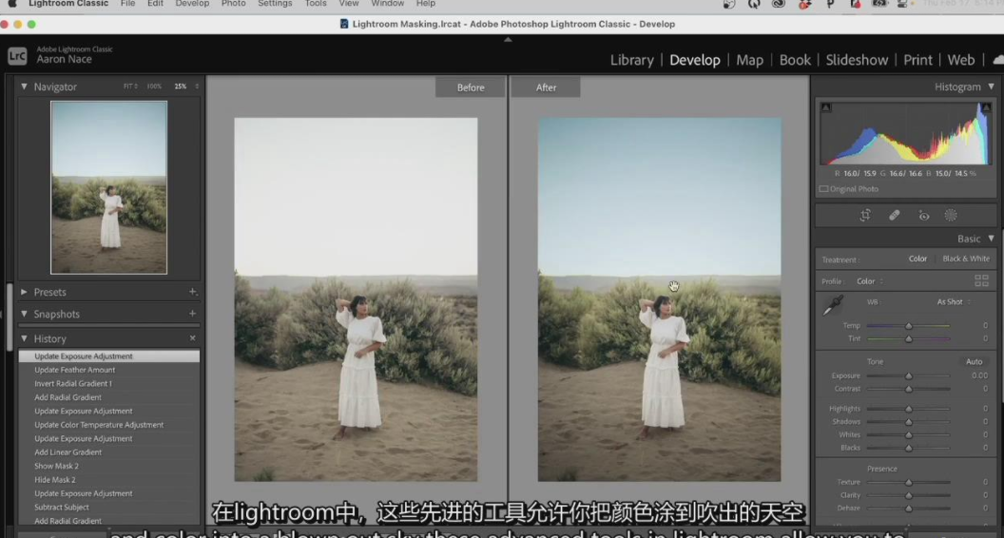Choose Color treatment
Viewport: 1004px width, 538px height.
pyautogui.click(x=917, y=259)
